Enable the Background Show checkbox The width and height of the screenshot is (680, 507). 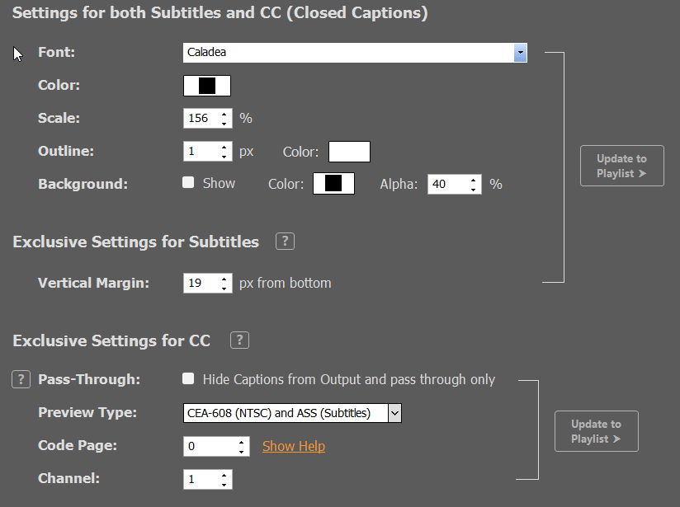click(188, 182)
